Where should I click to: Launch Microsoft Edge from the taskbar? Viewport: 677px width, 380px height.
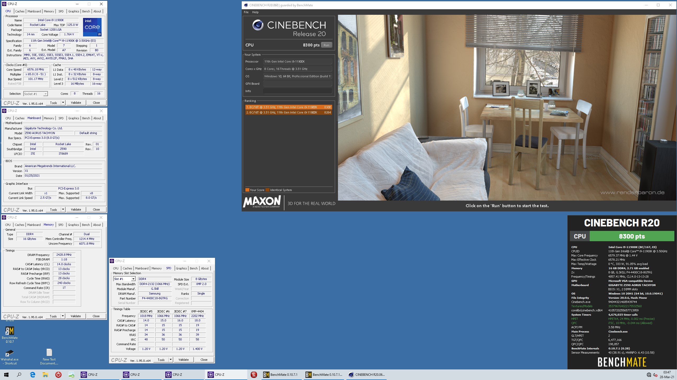point(33,374)
